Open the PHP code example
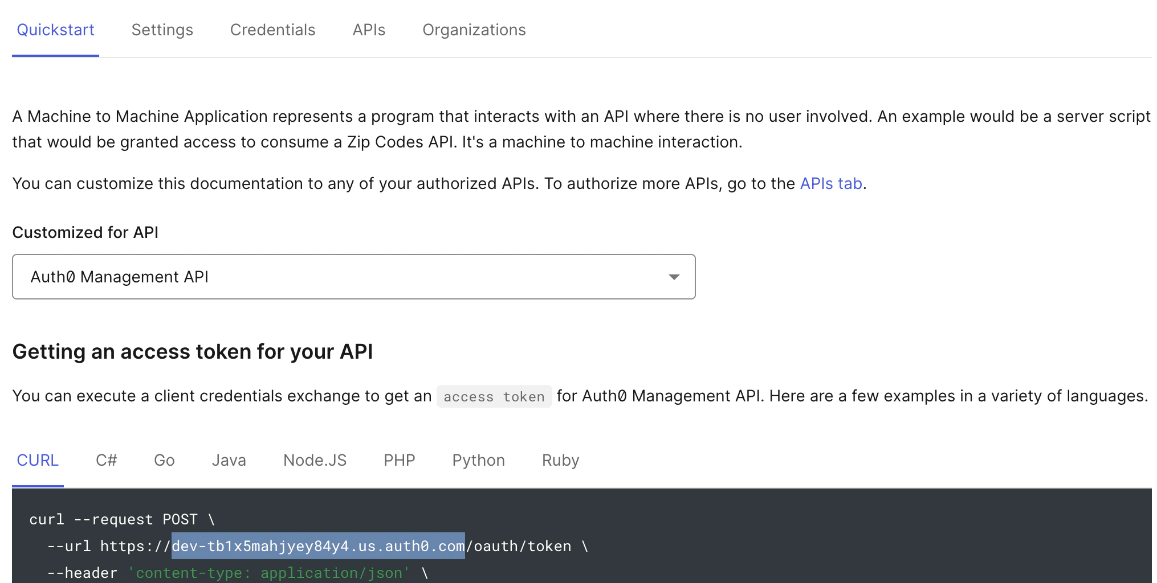Viewport: 1157px width, 583px height. (x=399, y=461)
